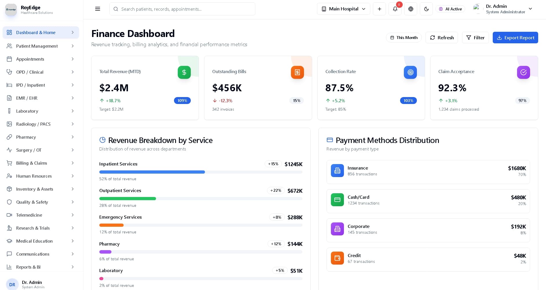Click the Payment Methods card icon
This screenshot has height=290, width=546.
click(x=330, y=140)
